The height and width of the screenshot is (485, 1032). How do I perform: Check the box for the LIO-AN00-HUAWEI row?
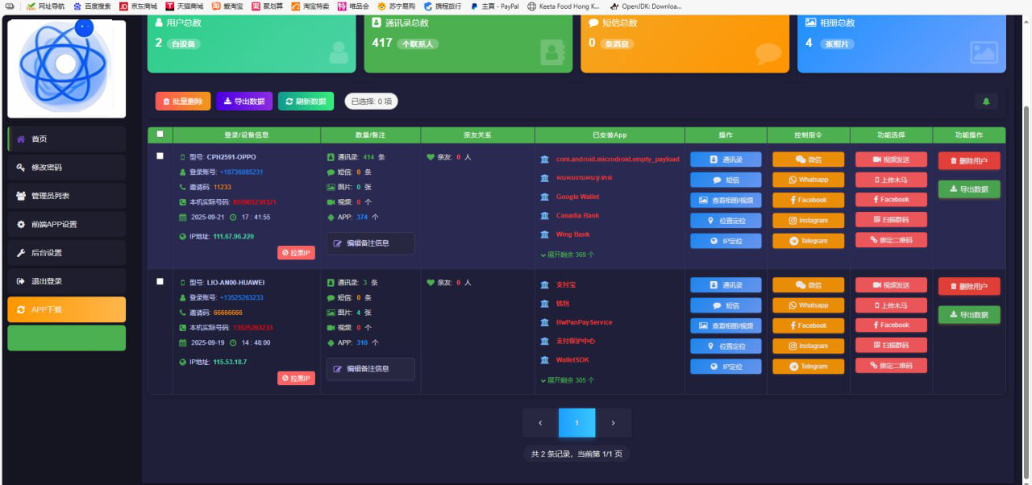[x=160, y=282]
